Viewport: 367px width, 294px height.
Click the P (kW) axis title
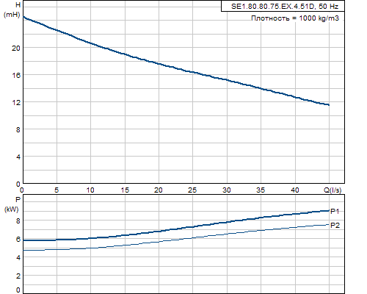(x=12, y=204)
